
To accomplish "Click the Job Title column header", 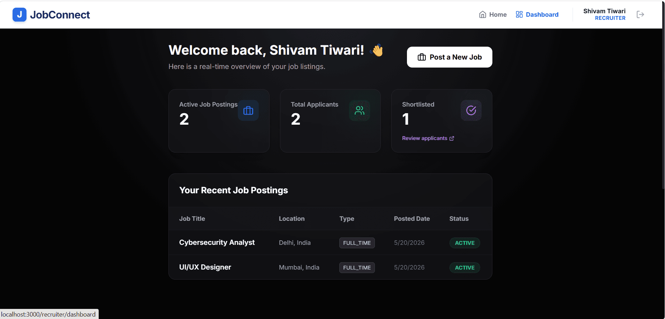I will tap(192, 219).
